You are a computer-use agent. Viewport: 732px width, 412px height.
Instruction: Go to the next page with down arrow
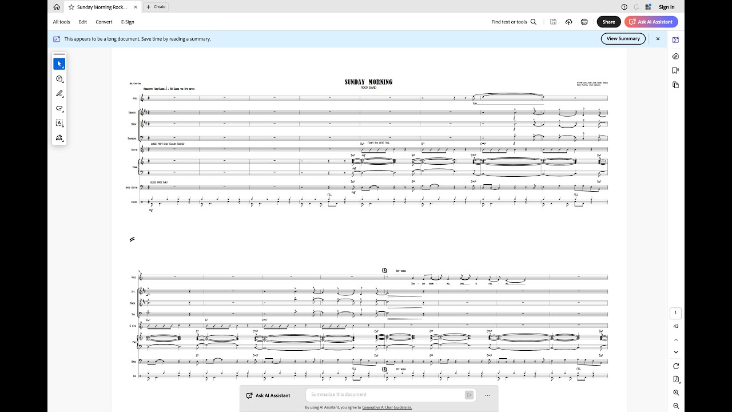(x=676, y=352)
